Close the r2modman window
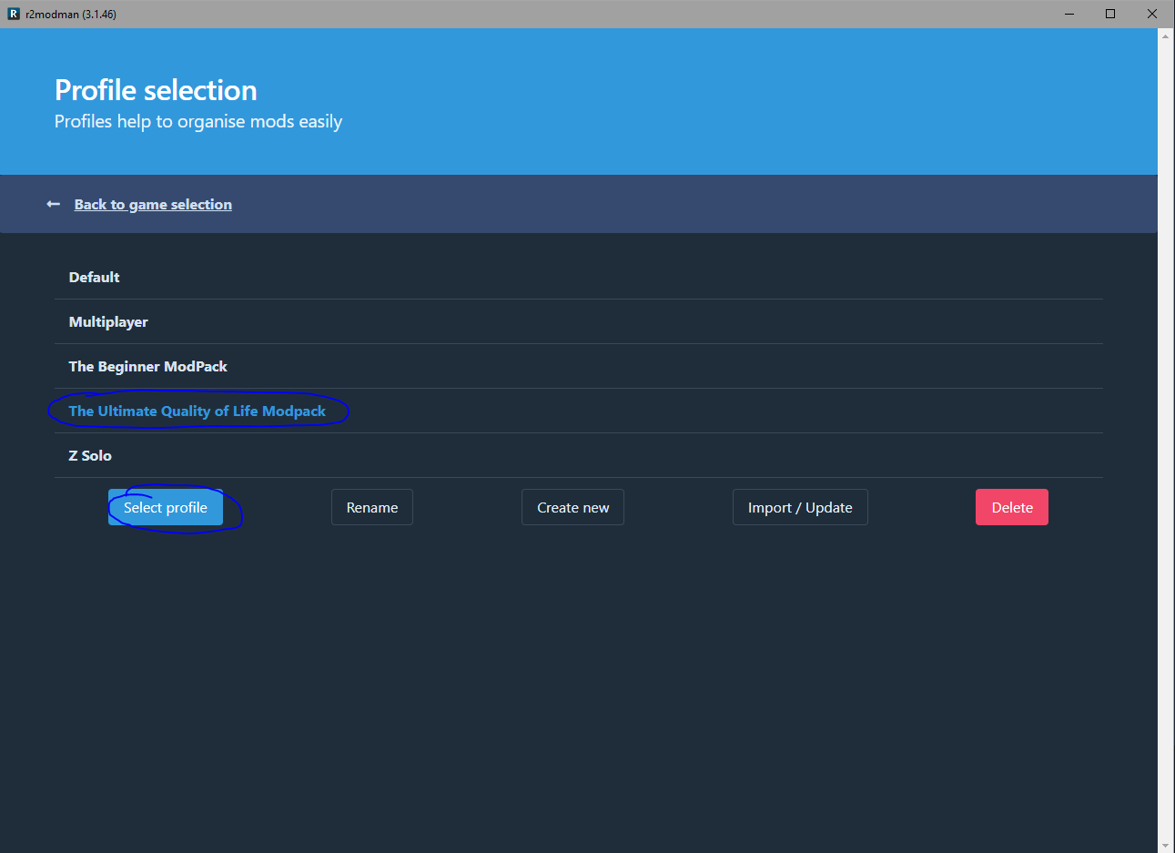 (1152, 14)
